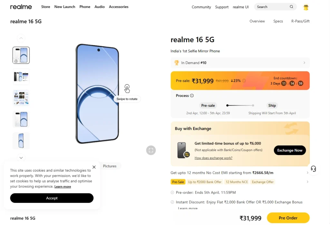Open the headset support icon on right edge
Image resolution: width=330 pixels, height=225 pixels.
click(313, 169)
